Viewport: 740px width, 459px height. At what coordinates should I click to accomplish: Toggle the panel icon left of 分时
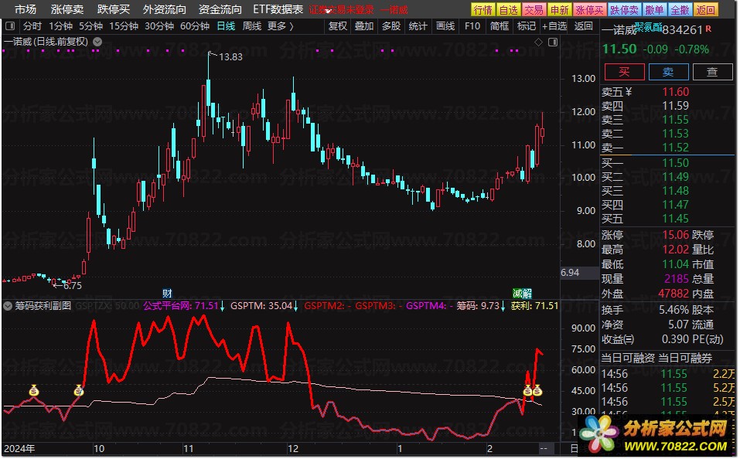pyautogui.click(x=10, y=26)
